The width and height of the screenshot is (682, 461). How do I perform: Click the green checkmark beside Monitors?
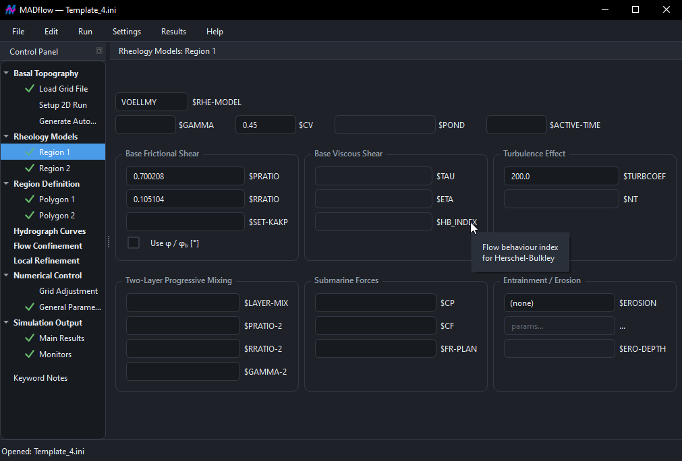click(30, 354)
